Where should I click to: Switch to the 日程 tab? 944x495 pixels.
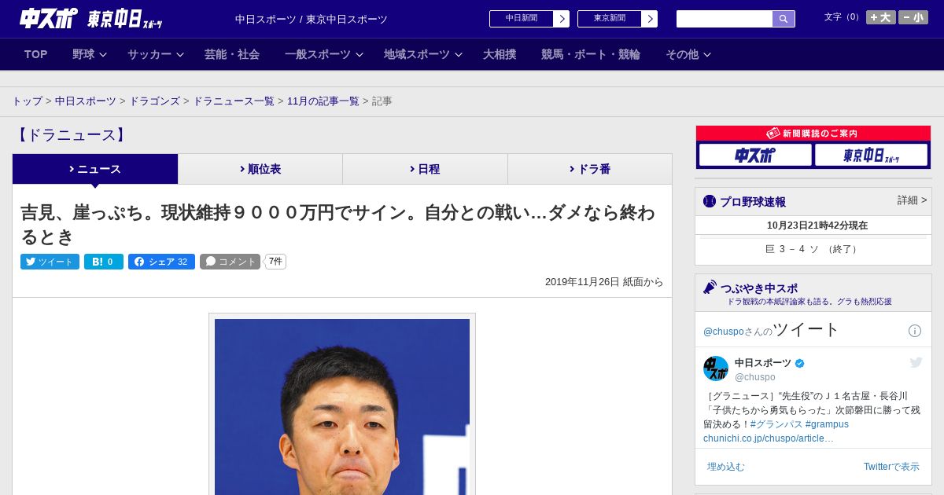(425, 169)
